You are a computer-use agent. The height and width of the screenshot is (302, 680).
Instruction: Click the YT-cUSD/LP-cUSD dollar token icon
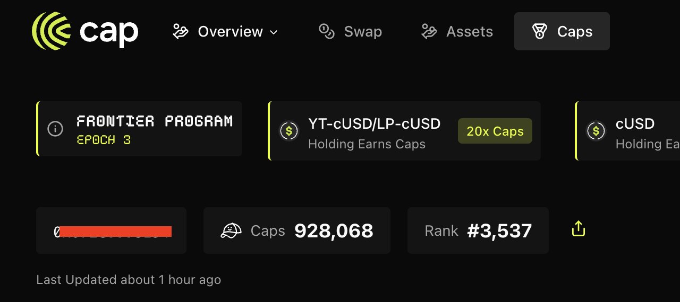pyautogui.click(x=289, y=130)
